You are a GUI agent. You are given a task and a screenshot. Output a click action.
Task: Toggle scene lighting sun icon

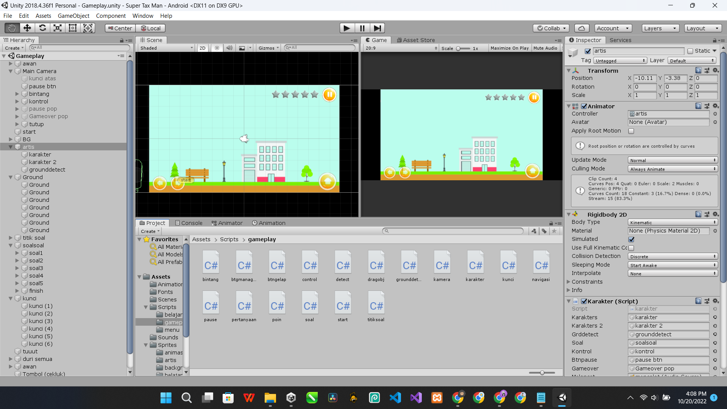pyautogui.click(x=217, y=48)
